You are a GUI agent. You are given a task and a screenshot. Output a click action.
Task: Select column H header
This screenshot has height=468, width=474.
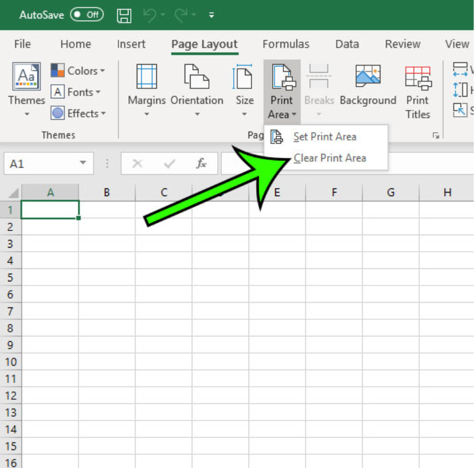[447, 192]
